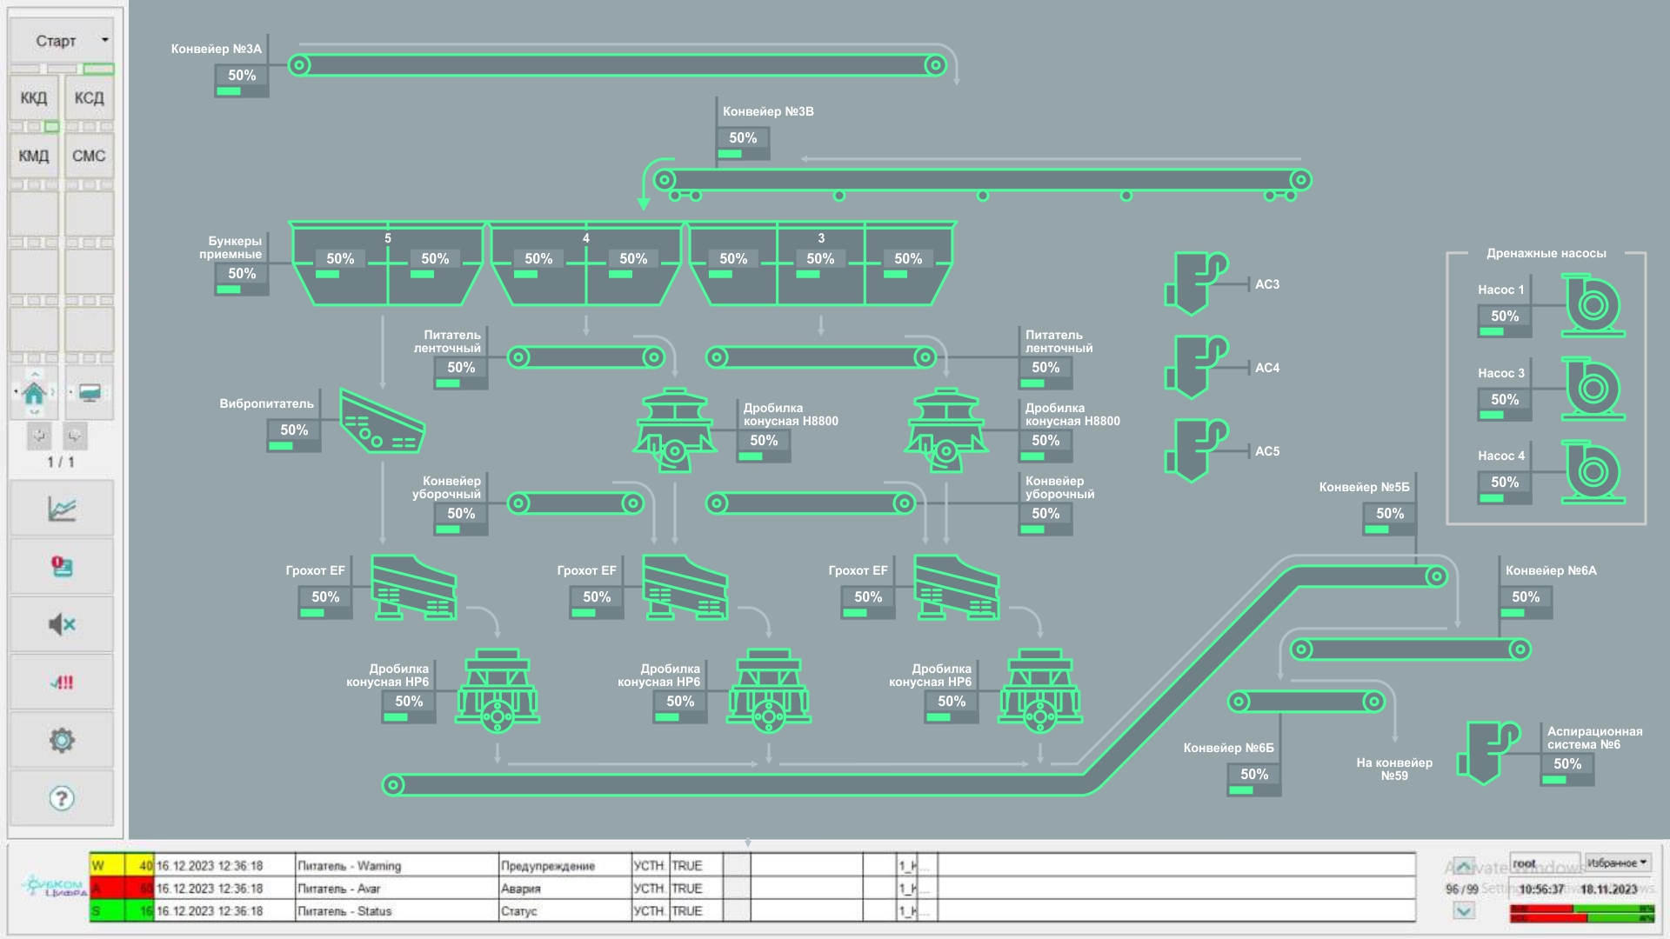Go to the home screen icon
Screen dimensions: 1670x939
click(x=35, y=393)
